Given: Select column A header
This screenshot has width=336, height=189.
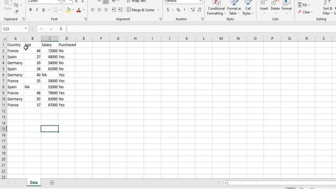Looking at the screenshot, I should tap(15, 38).
